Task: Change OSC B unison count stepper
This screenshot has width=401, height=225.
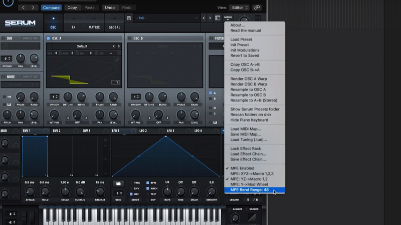Action: 135,96
